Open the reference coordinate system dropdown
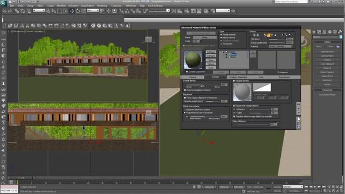The image size is (345, 194). pyautogui.click(x=92, y=10)
